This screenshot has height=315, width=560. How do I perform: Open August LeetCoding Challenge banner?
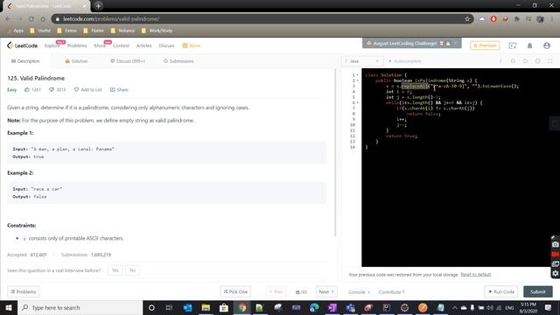click(412, 44)
